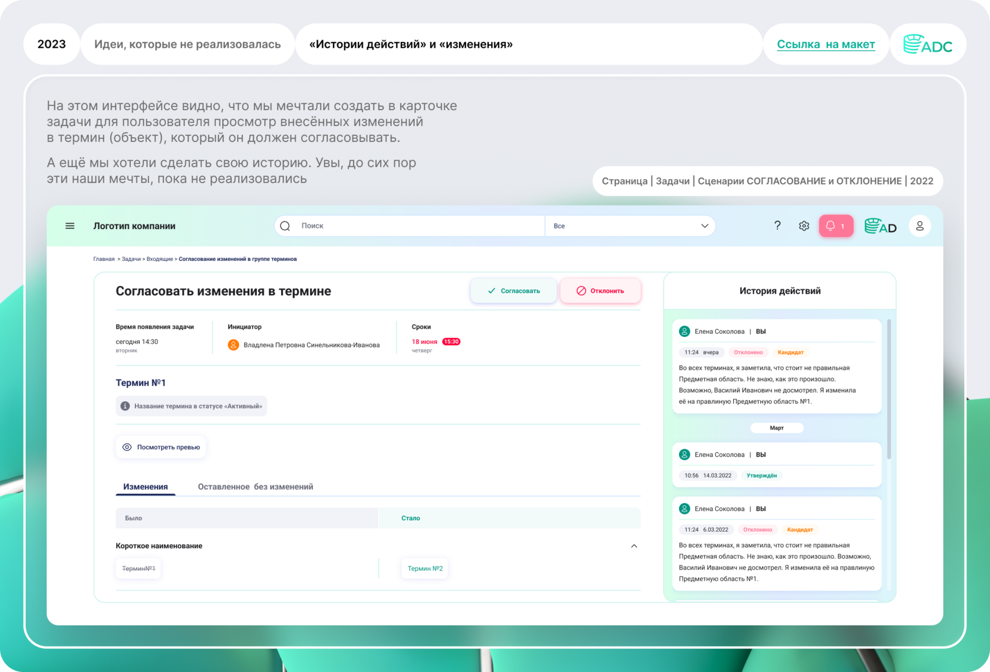Click the '«Истории действий» и «изменения»' title pill
The height and width of the screenshot is (672, 990).
point(529,44)
